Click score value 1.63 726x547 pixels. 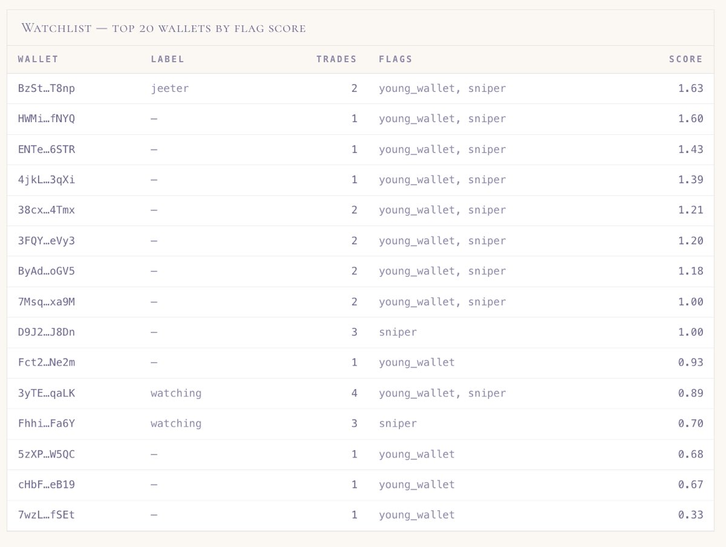(x=691, y=88)
